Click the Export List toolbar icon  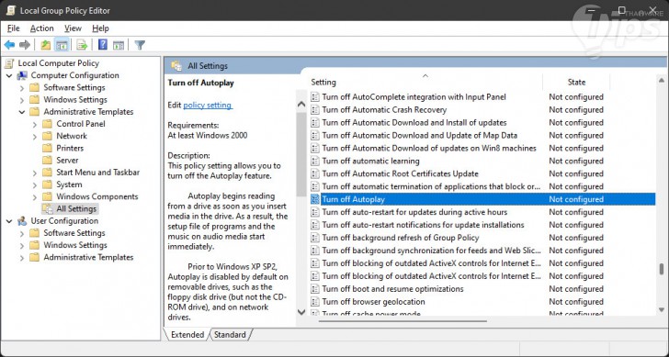click(82, 45)
